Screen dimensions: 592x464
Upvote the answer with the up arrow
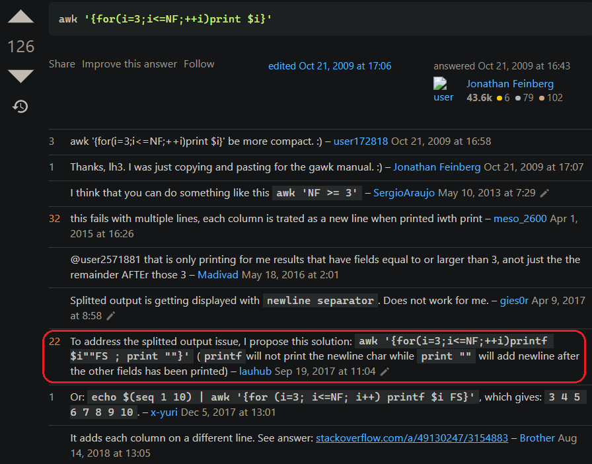(x=20, y=17)
